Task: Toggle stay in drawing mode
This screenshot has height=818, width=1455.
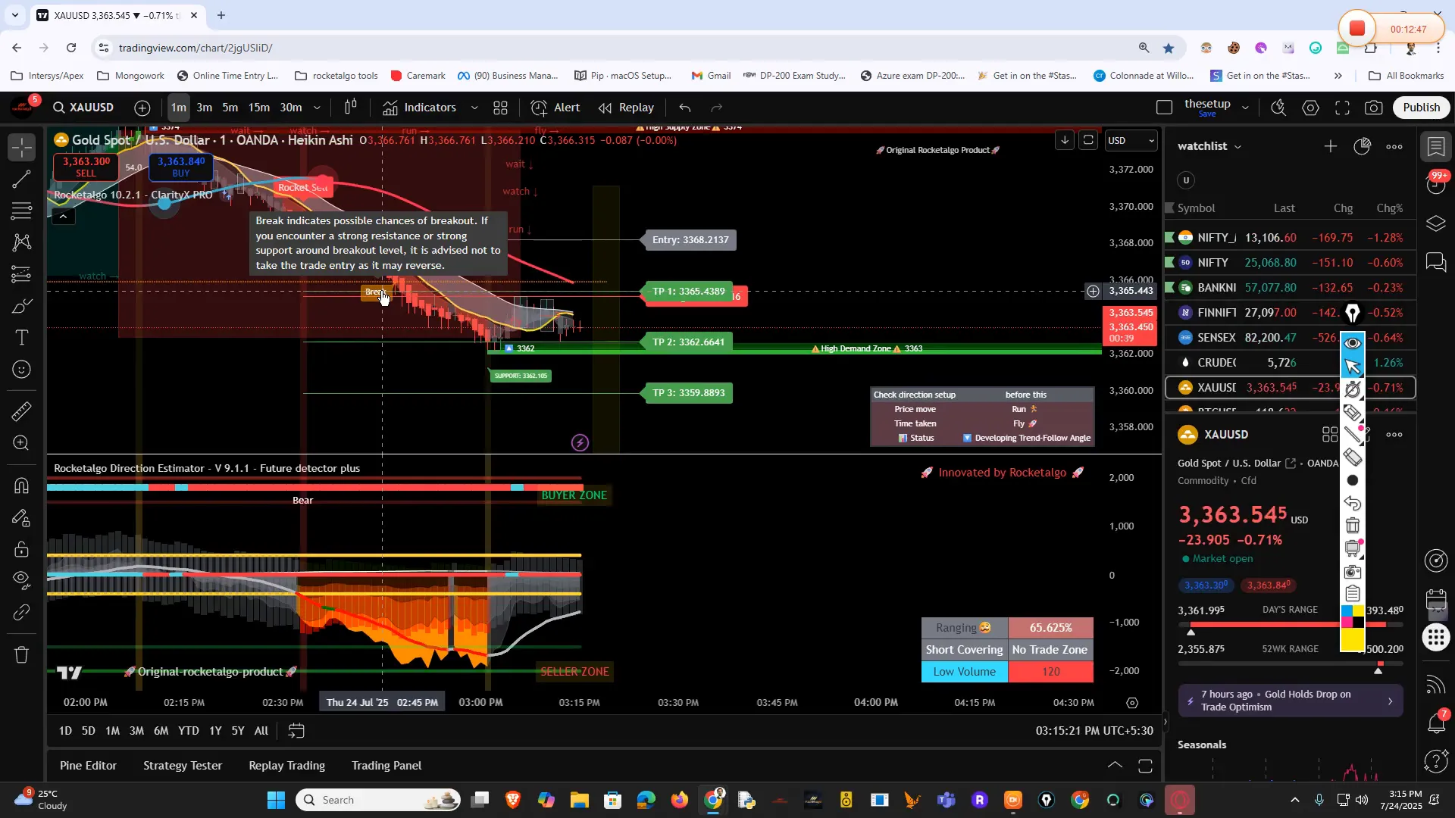Action: tap(22, 518)
